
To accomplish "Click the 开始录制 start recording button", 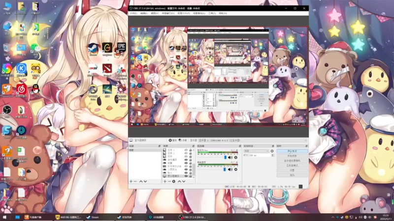I will coord(292,156).
